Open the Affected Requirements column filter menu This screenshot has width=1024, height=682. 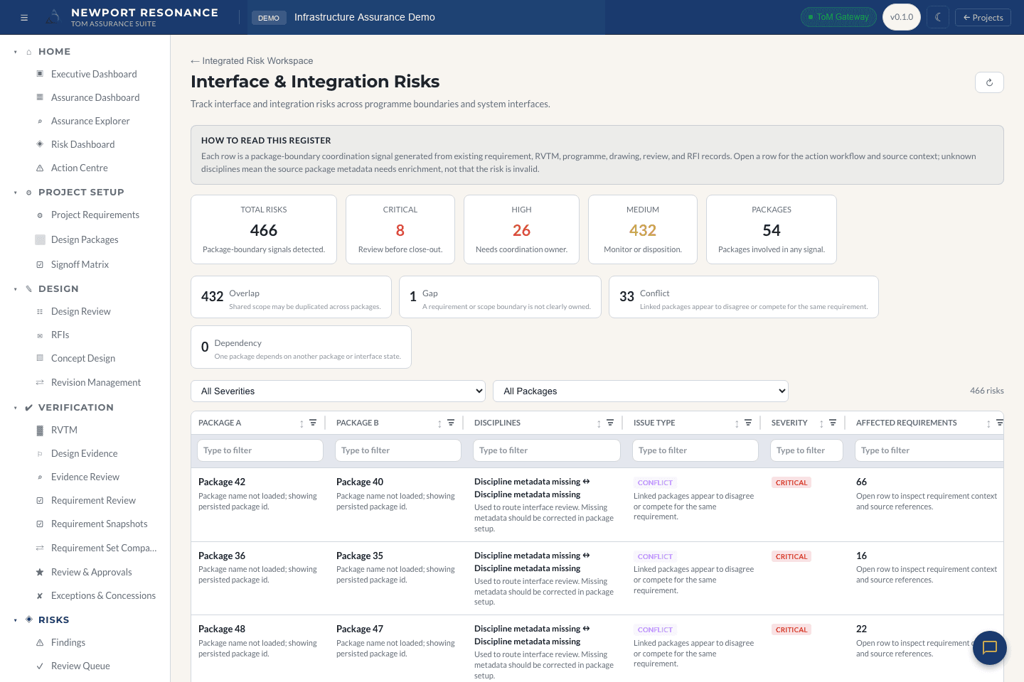point(1000,423)
